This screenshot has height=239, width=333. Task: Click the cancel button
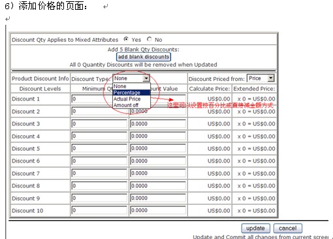[x=288, y=228]
